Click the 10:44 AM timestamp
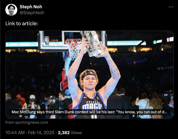Screen dimensions: 178x139 [15, 133]
